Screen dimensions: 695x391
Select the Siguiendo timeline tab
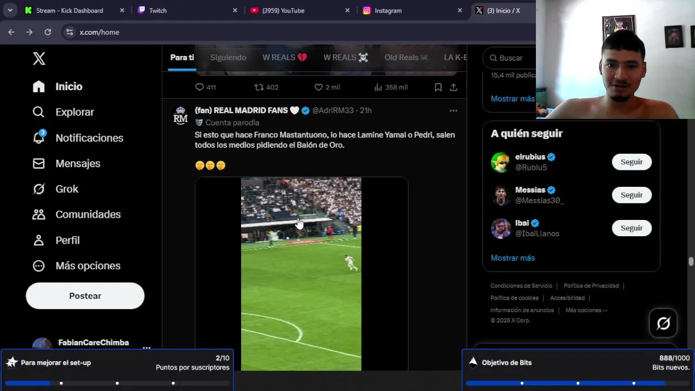click(228, 58)
